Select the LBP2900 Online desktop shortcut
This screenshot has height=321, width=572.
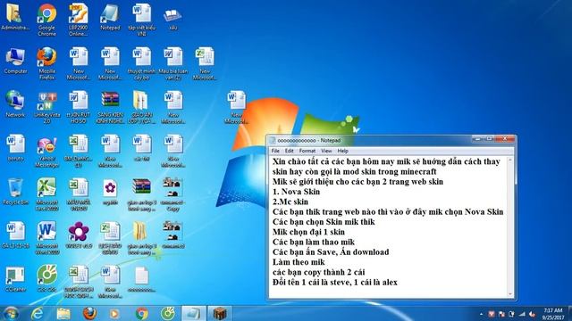(79, 20)
